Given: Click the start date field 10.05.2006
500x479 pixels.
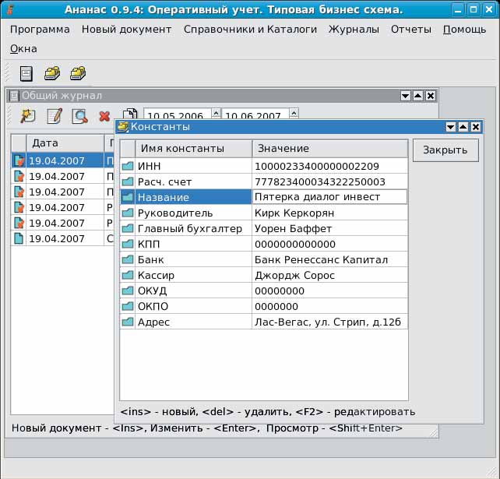Looking at the screenshot, I should (x=178, y=114).
